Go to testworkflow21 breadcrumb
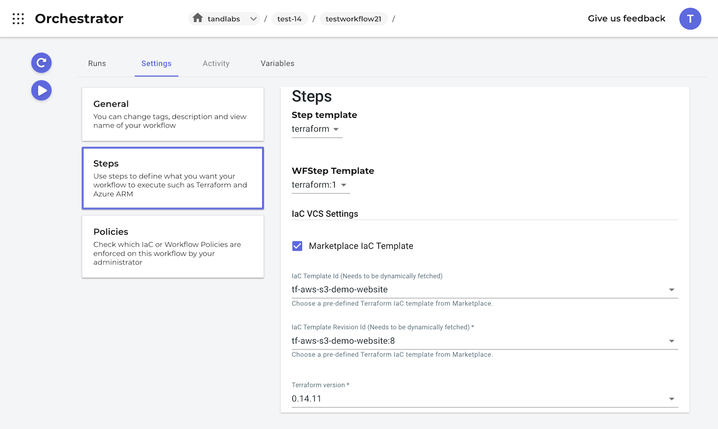Screen dimensions: 718x429 coord(353,19)
